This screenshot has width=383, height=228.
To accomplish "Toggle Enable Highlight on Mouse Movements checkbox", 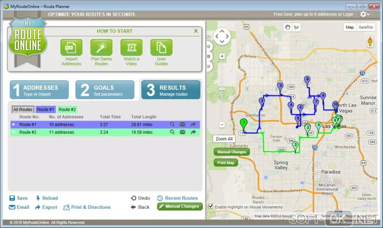I will (211, 206).
